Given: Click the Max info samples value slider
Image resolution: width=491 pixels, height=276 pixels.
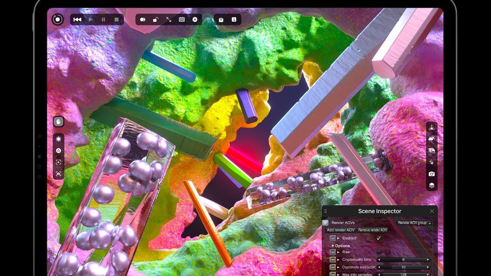Looking at the screenshot, I should [403, 275].
